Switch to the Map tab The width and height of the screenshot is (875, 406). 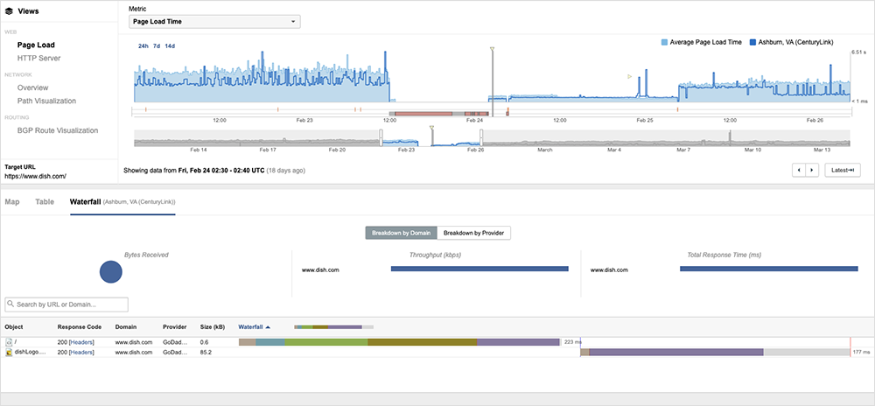pos(12,201)
